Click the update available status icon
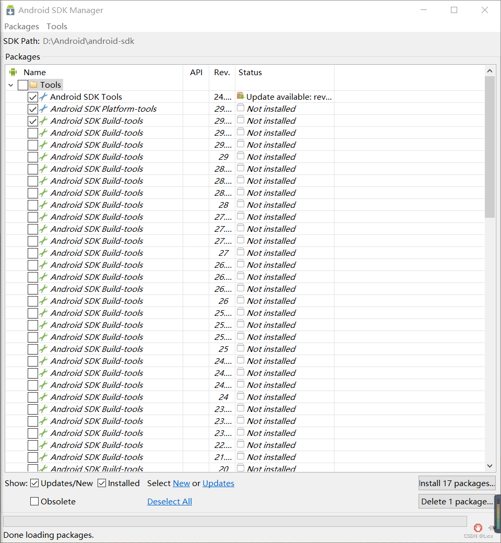 point(241,96)
